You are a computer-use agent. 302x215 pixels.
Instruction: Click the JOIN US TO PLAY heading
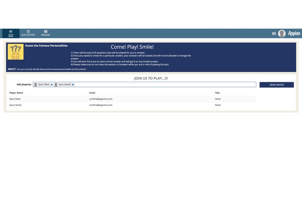pos(151,78)
